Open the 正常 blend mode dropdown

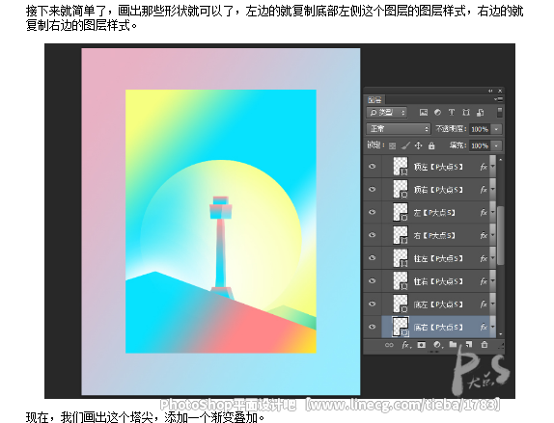coord(399,129)
